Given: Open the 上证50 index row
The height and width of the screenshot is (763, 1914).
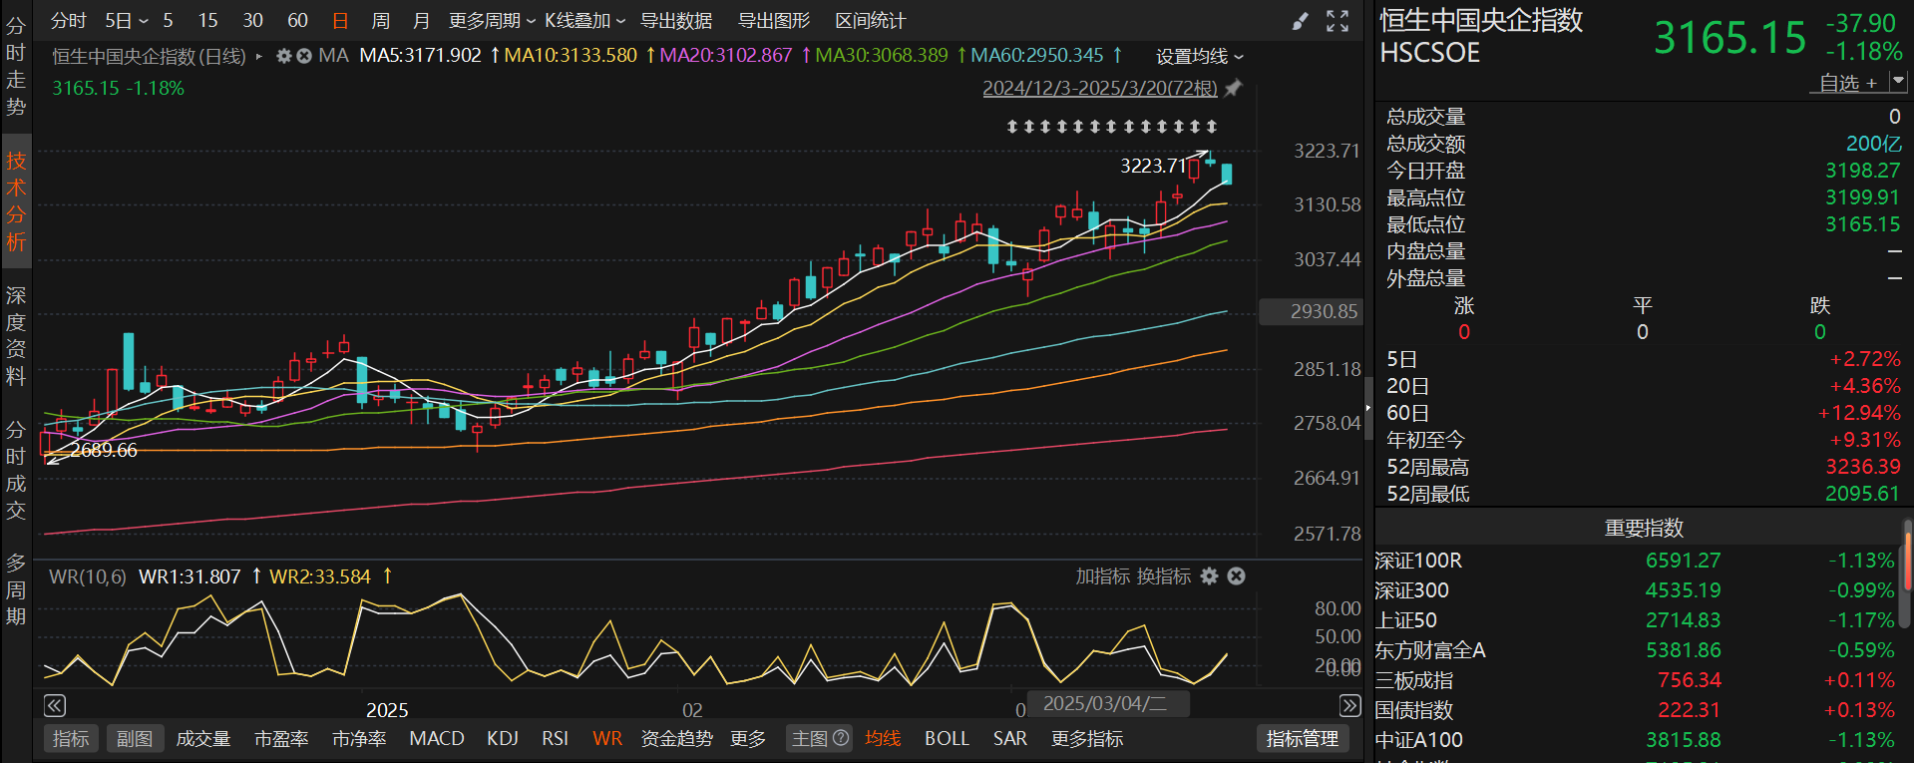Looking at the screenshot, I should (1635, 620).
